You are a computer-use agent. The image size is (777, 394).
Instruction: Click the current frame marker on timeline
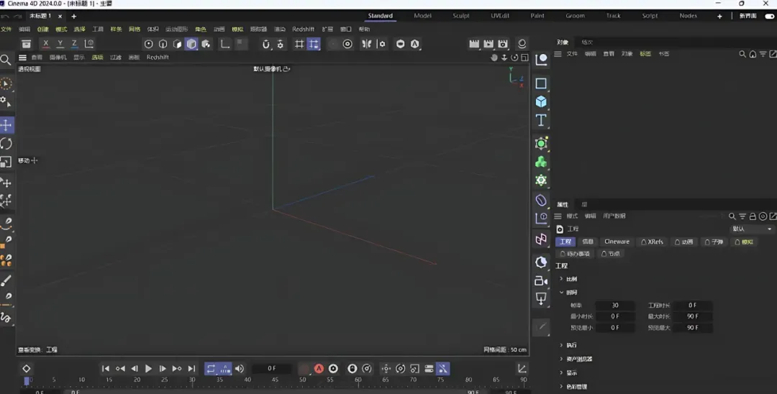tap(27, 380)
